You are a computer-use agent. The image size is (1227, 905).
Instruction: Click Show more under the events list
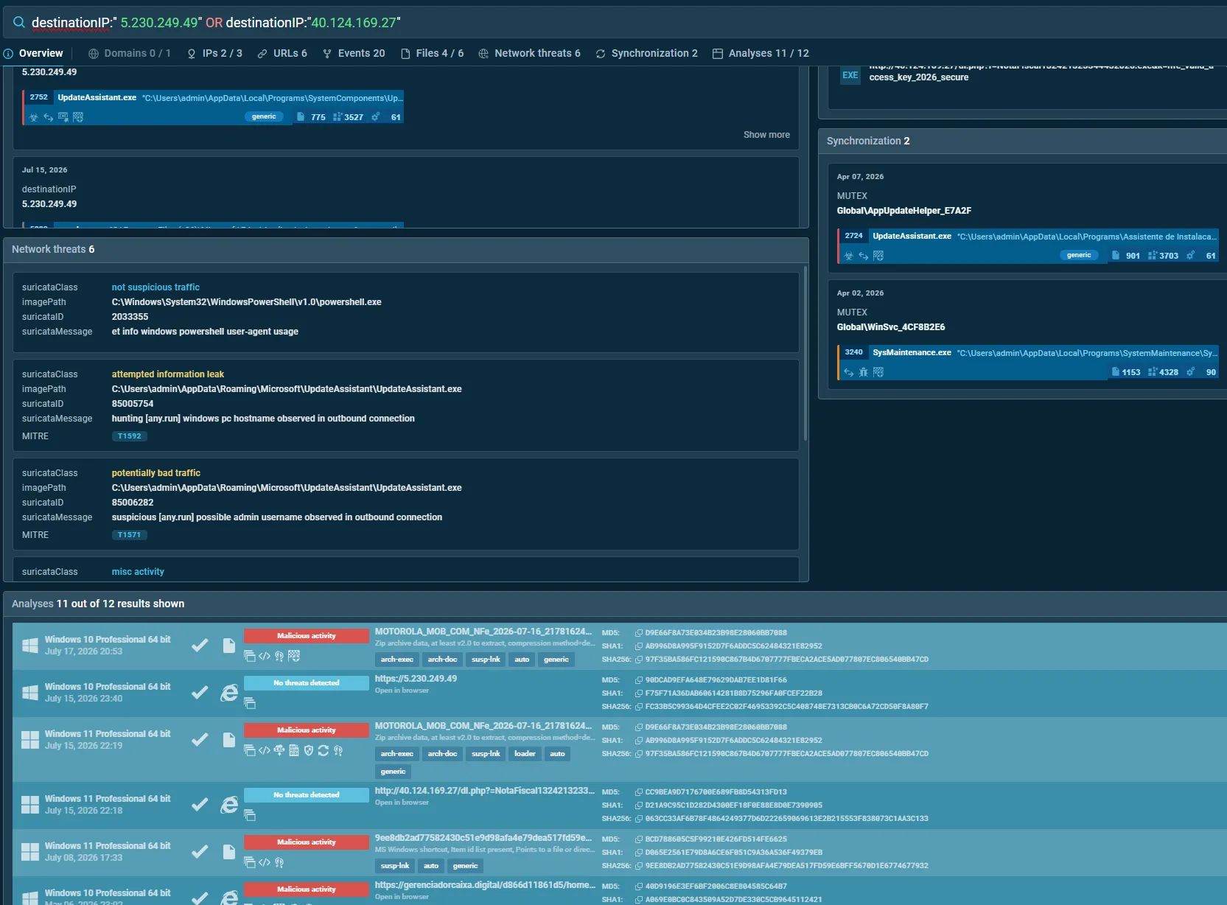point(766,135)
